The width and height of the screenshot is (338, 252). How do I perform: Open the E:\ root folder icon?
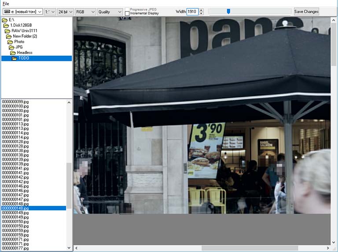(4, 20)
